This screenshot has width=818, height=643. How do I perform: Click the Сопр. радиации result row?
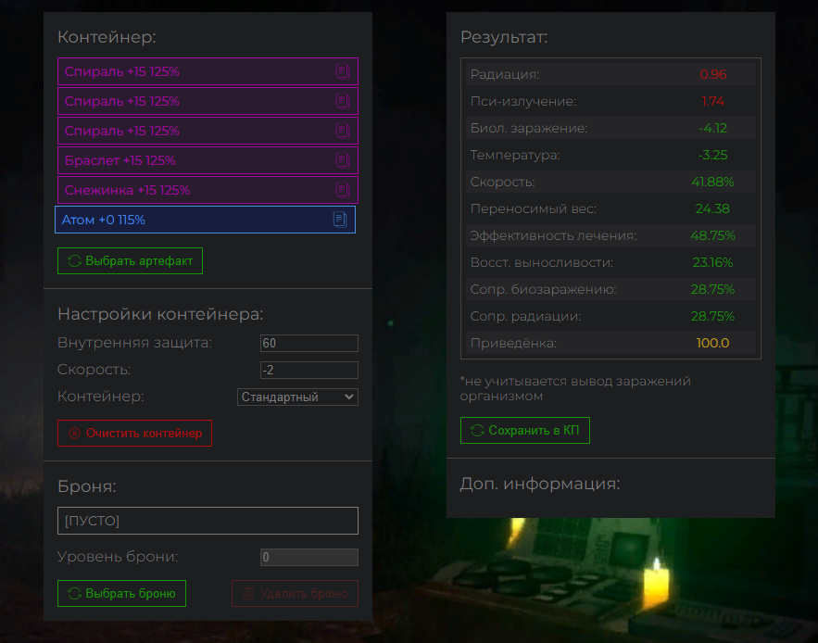pyautogui.click(x=610, y=316)
